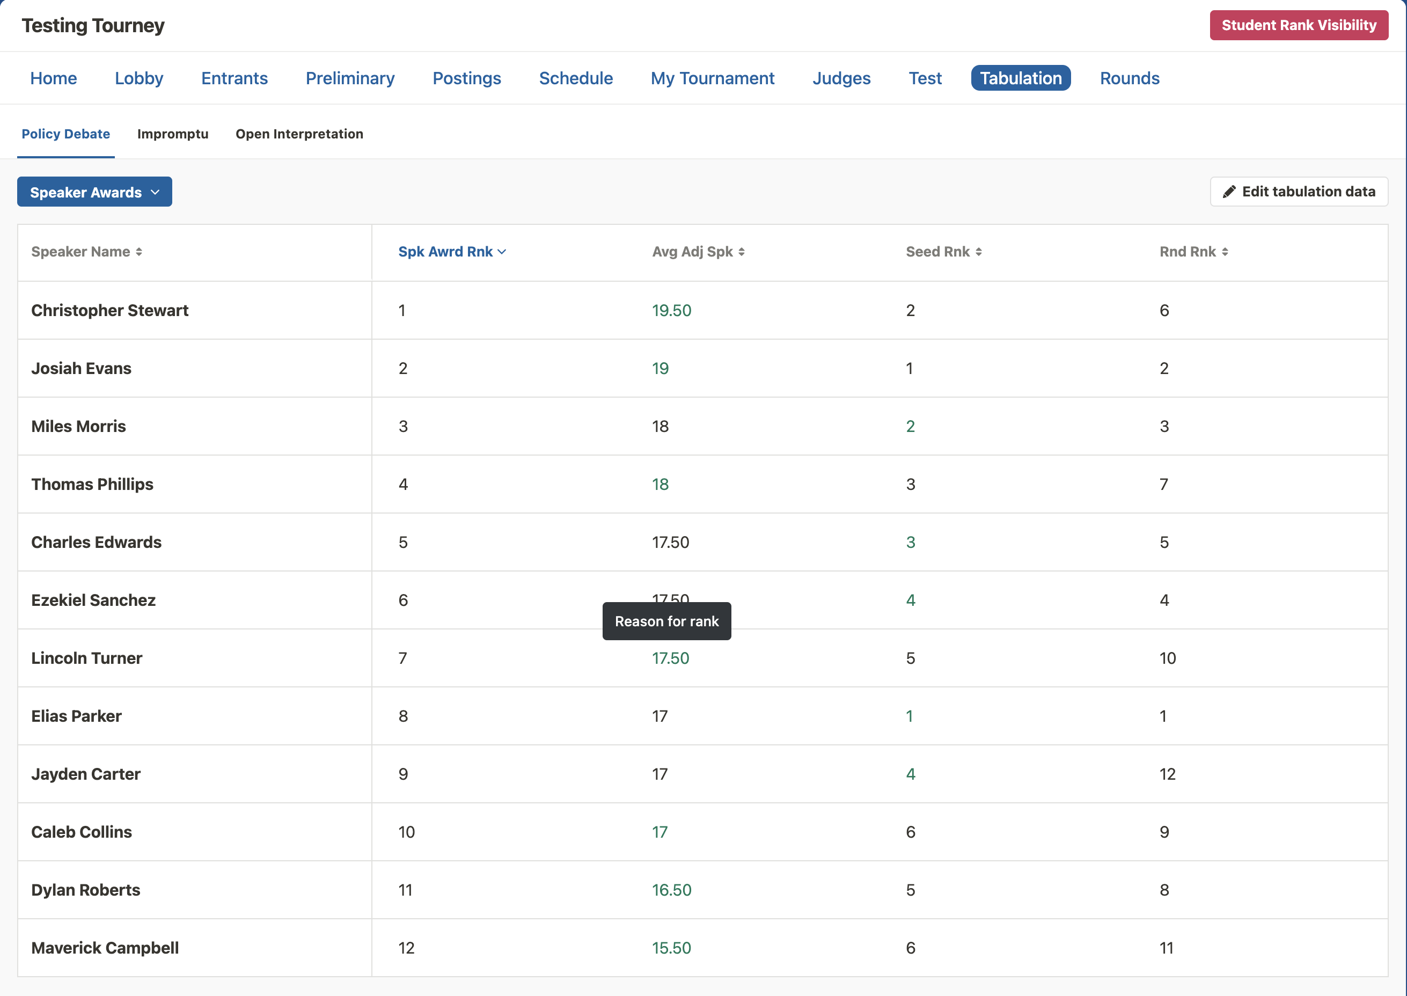Click Caleb Collins' award rank 10

407,832
